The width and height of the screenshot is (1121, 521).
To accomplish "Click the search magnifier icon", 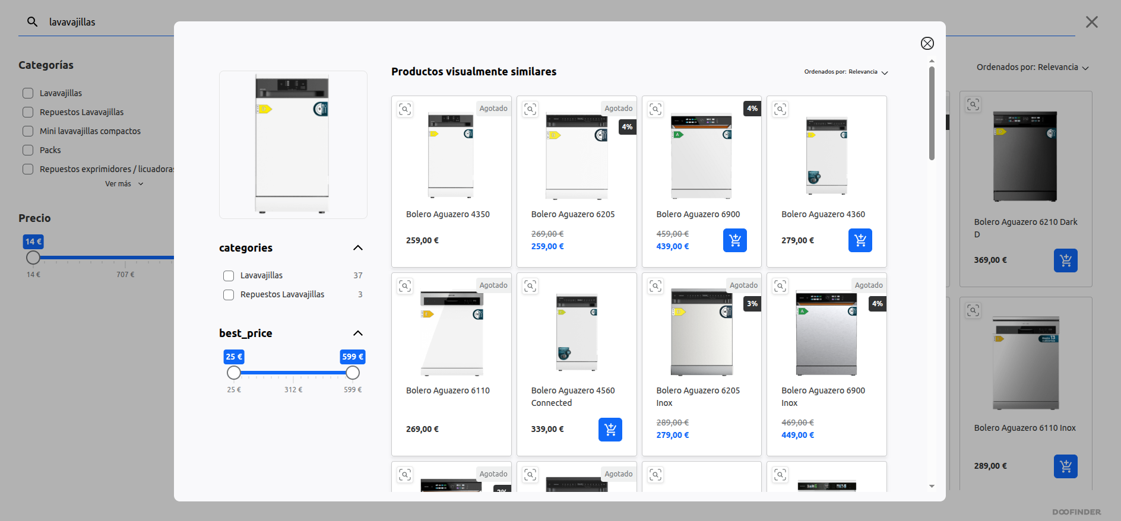I will [33, 22].
